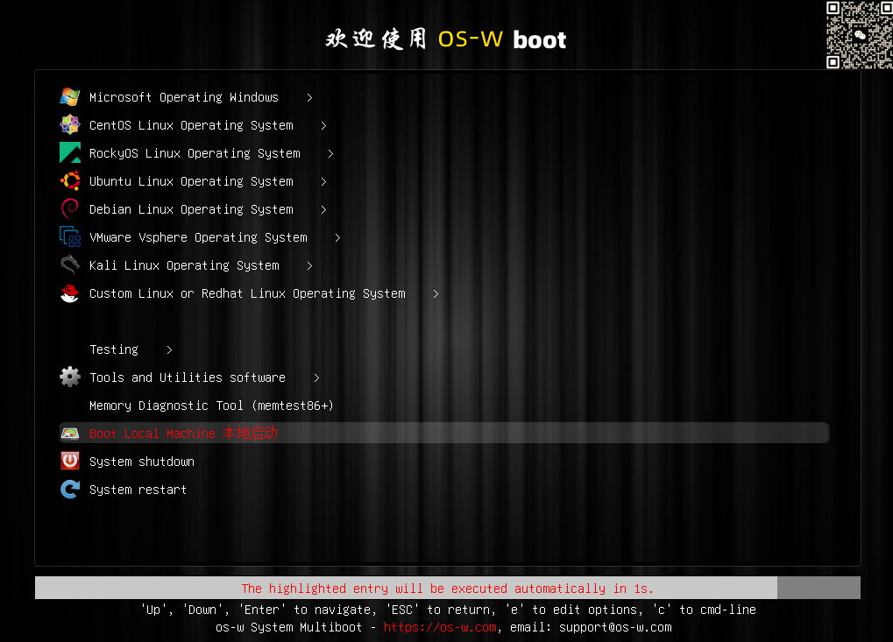Screen dimensions: 893x642
Task: Click the gear icon for Tools and Utilities
Action: [70, 377]
